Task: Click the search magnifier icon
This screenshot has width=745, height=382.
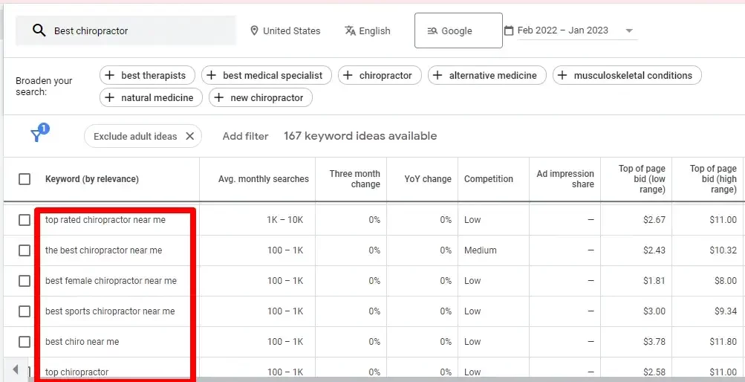Action: point(39,30)
